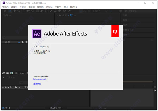The image size is (158, 111).
Task: Open project settings next to 8 bpc
Action: click(16, 73)
